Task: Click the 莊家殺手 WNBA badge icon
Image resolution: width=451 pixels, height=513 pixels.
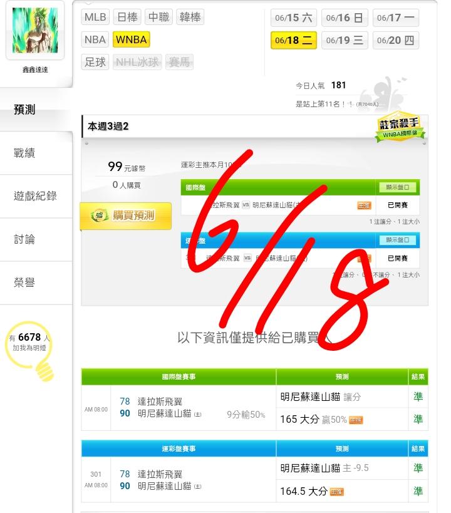Action: coord(400,128)
